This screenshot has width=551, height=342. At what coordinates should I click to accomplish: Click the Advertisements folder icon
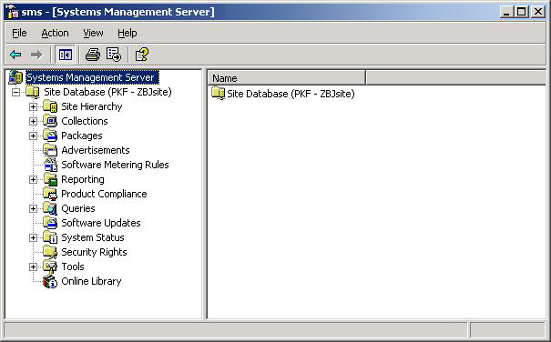coord(50,150)
